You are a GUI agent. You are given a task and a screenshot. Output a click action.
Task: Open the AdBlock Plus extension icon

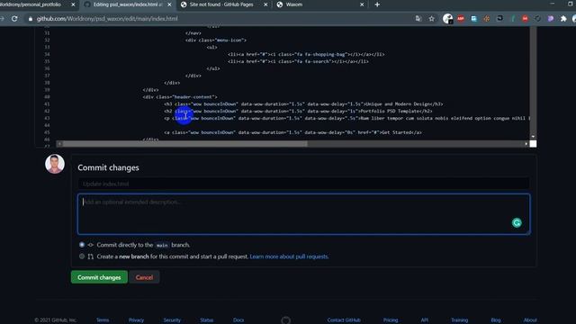(461, 18)
